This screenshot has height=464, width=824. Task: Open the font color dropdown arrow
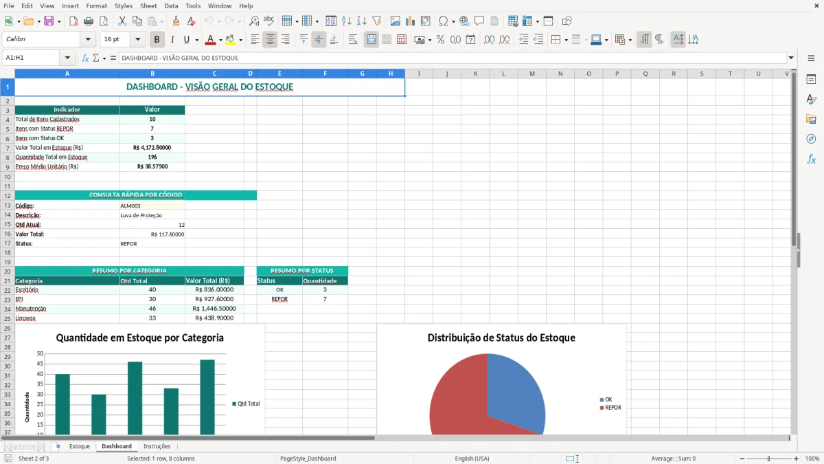tap(220, 40)
